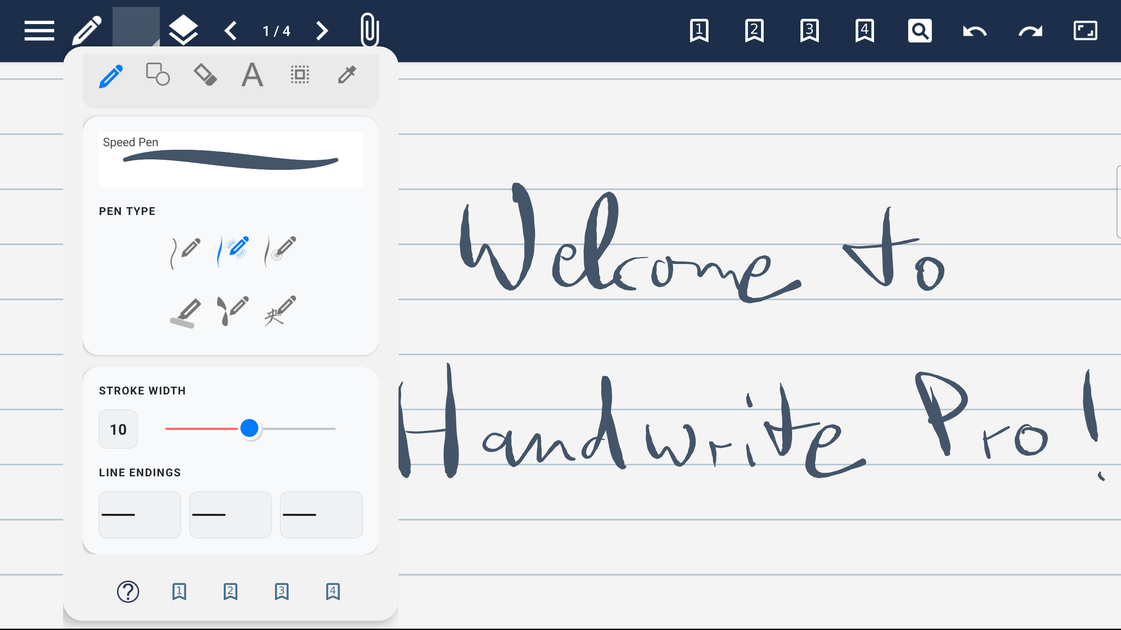
Task: Jump to bookmark 3 in the toolbar
Action: [809, 30]
